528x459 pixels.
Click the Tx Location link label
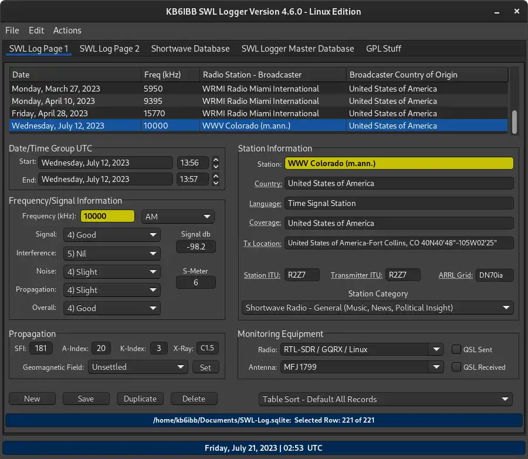pos(262,244)
